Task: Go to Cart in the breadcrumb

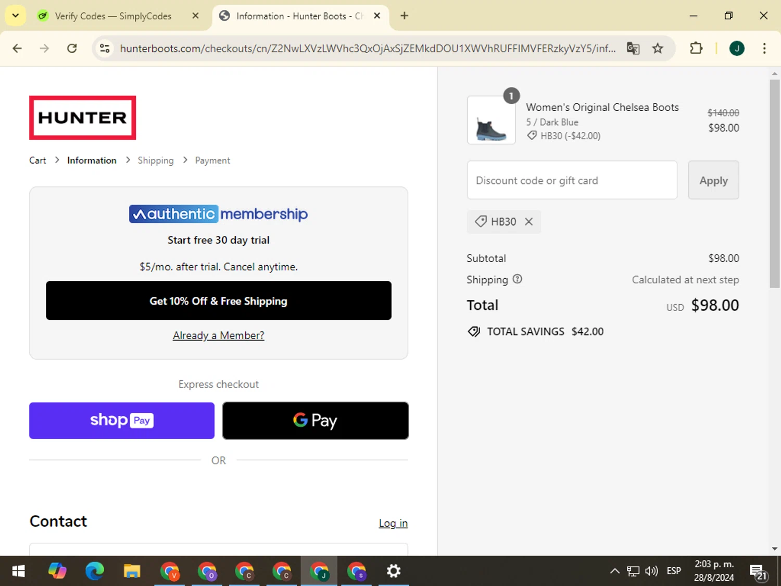Action: click(x=37, y=160)
